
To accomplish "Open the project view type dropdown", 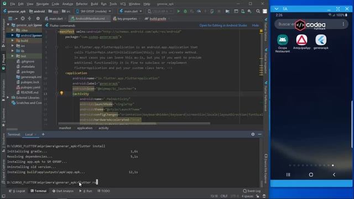I will click(13, 18).
